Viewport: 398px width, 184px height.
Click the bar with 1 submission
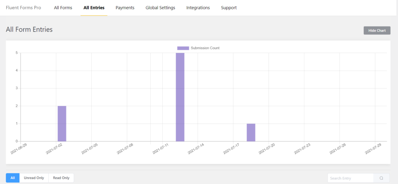coord(251,132)
